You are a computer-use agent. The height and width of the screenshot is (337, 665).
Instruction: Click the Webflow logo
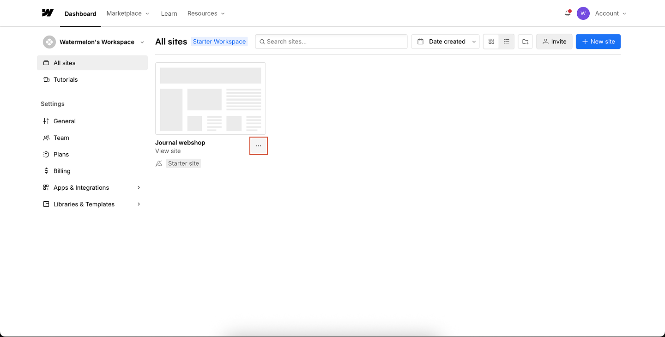(x=48, y=13)
